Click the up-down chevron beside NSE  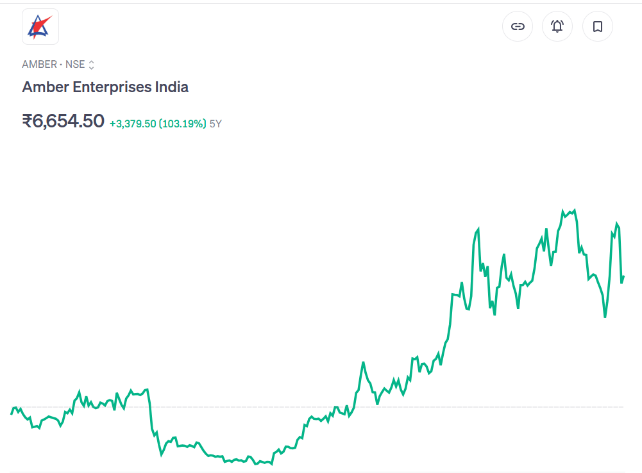coord(92,65)
